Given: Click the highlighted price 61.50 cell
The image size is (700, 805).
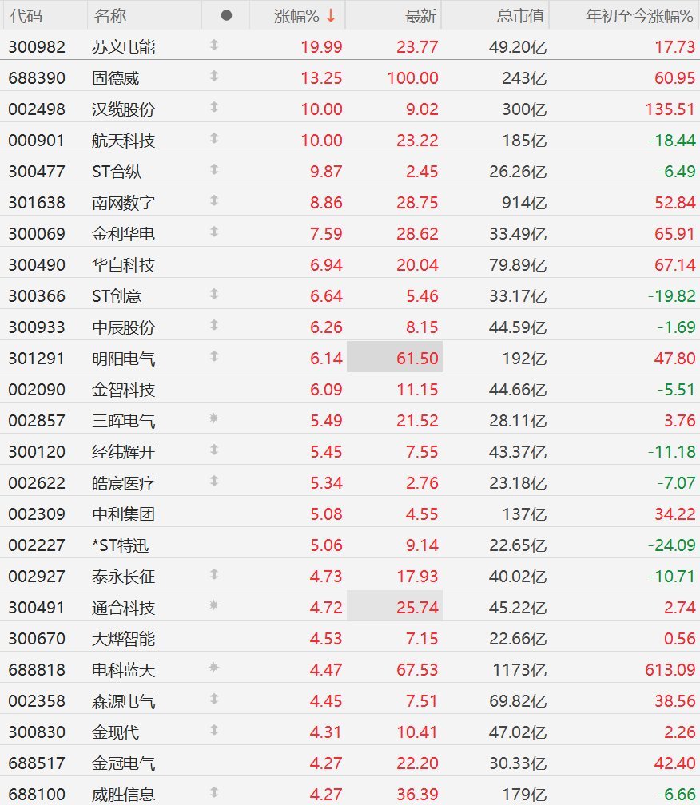Looking at the screenshot, I should click(x=395, y=356).
